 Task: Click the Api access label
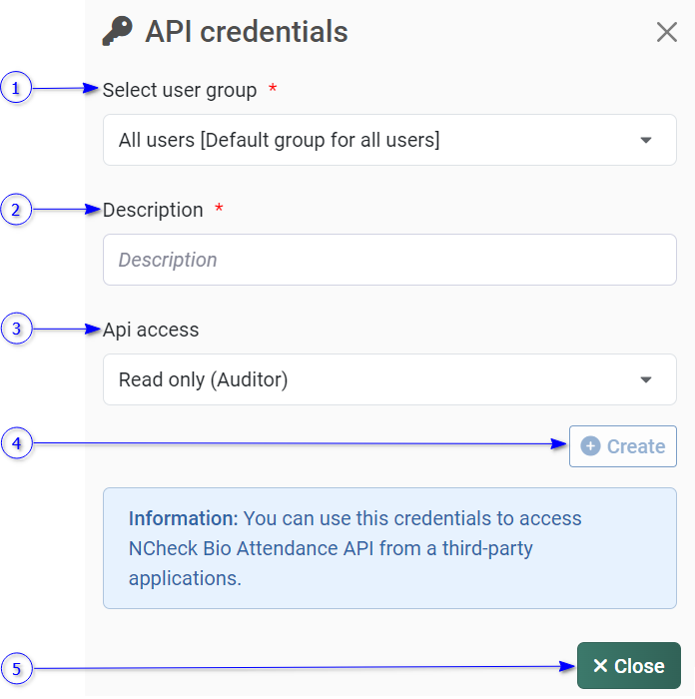(151, 330)
